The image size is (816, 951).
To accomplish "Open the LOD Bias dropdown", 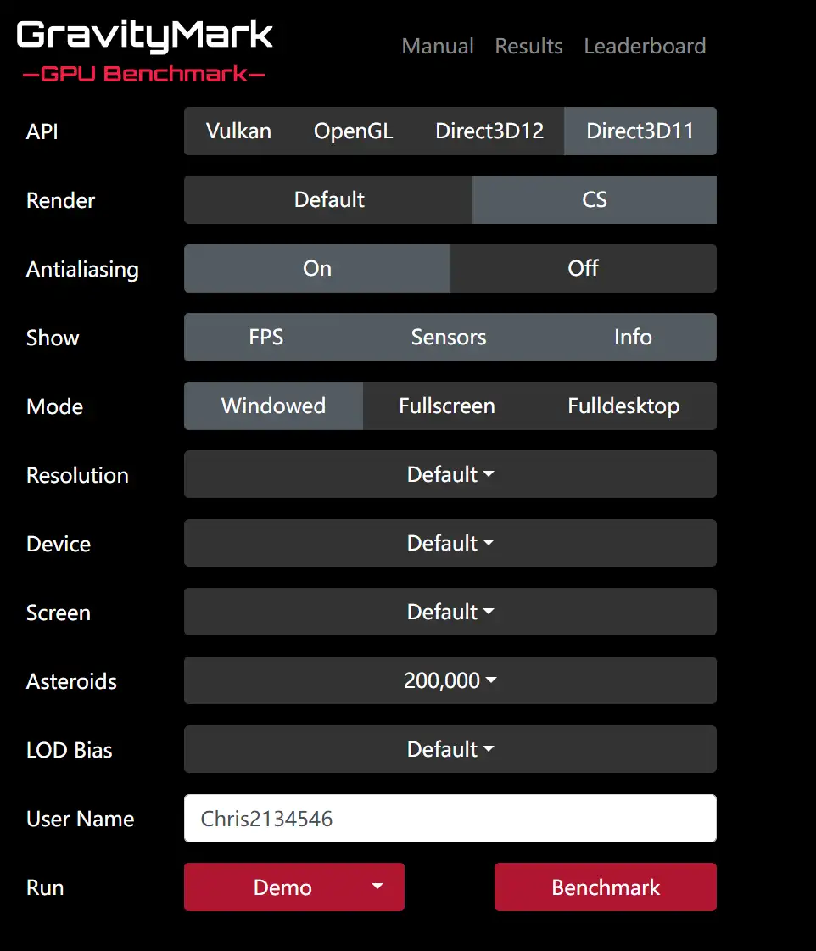I will (450, 749).
